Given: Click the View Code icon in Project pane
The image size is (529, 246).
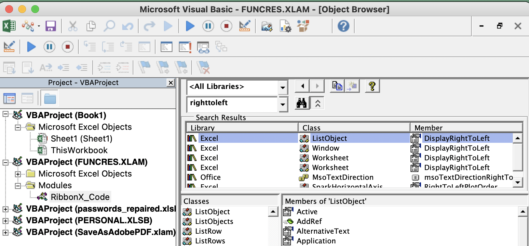Looking at the screenshot, I should coord(9,98).
